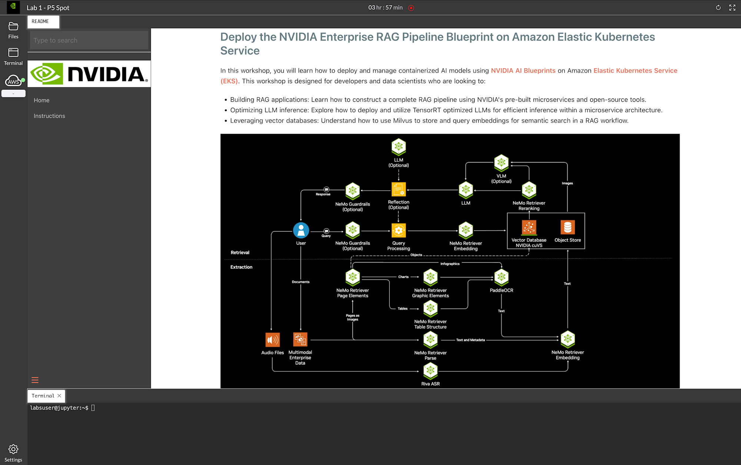The width and height of the screenshot is (741, 465).
Task: Click the NVIDIA app logo top-left
Action: (13, 7)
